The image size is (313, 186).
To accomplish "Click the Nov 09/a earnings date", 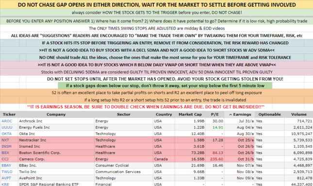I will click(246, 178).
